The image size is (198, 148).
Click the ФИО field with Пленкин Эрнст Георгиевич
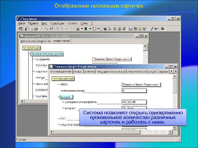(x=141, y=85)
